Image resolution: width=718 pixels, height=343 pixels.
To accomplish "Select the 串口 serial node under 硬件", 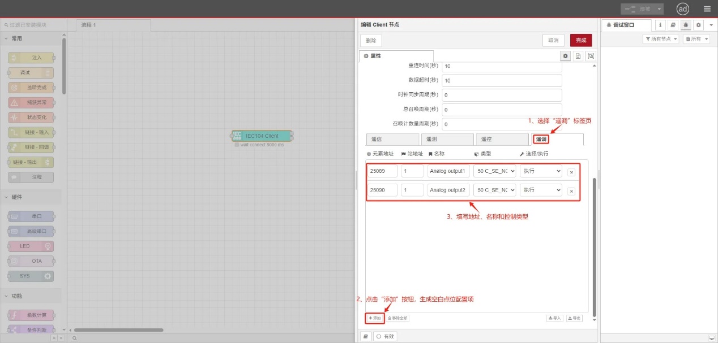I will click(30, 216).
